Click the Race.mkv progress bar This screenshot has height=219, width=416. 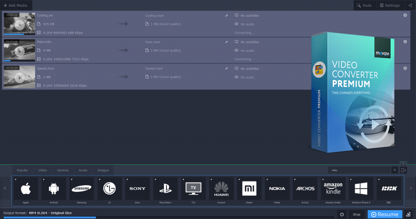tap(19, 61)
